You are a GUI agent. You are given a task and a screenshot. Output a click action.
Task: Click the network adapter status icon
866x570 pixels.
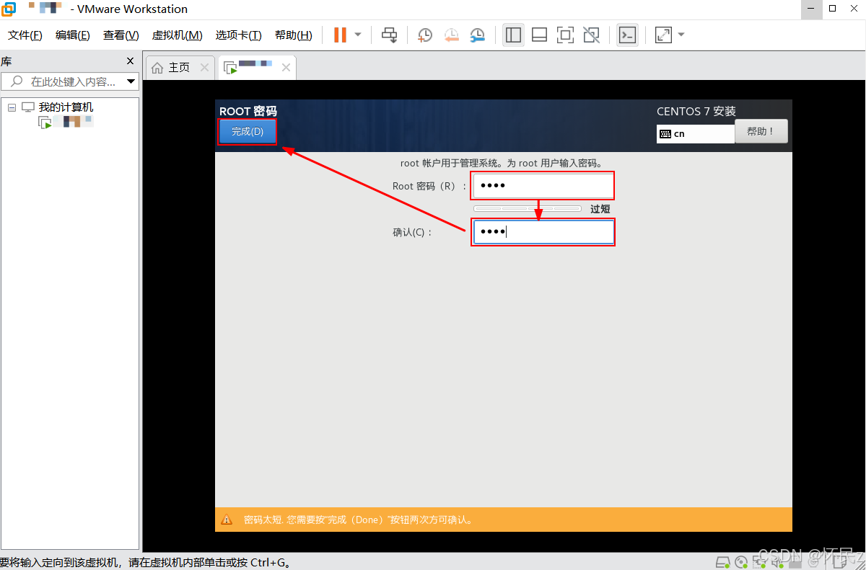point(758,562)
